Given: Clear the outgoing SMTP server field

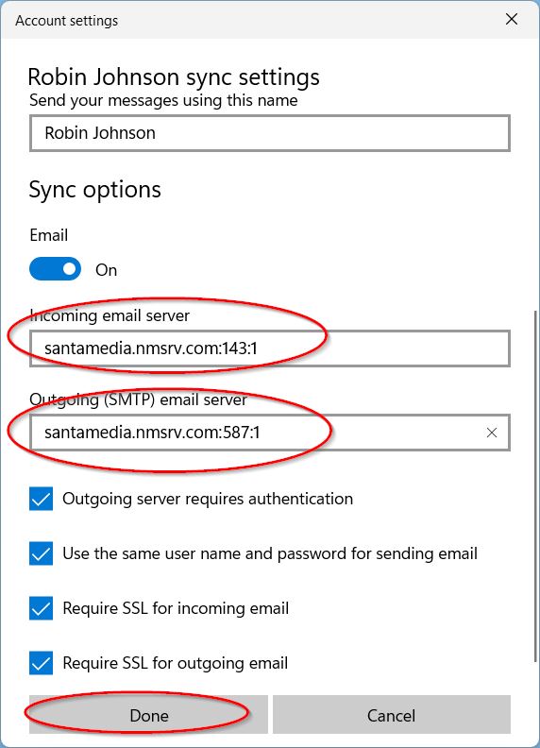Looking at the screenshot, I should coord(491,433).
